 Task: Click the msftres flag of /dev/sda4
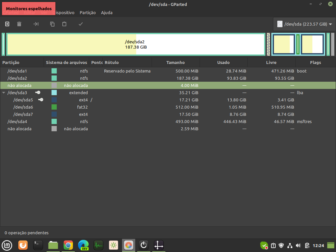(x=304, y=121)
